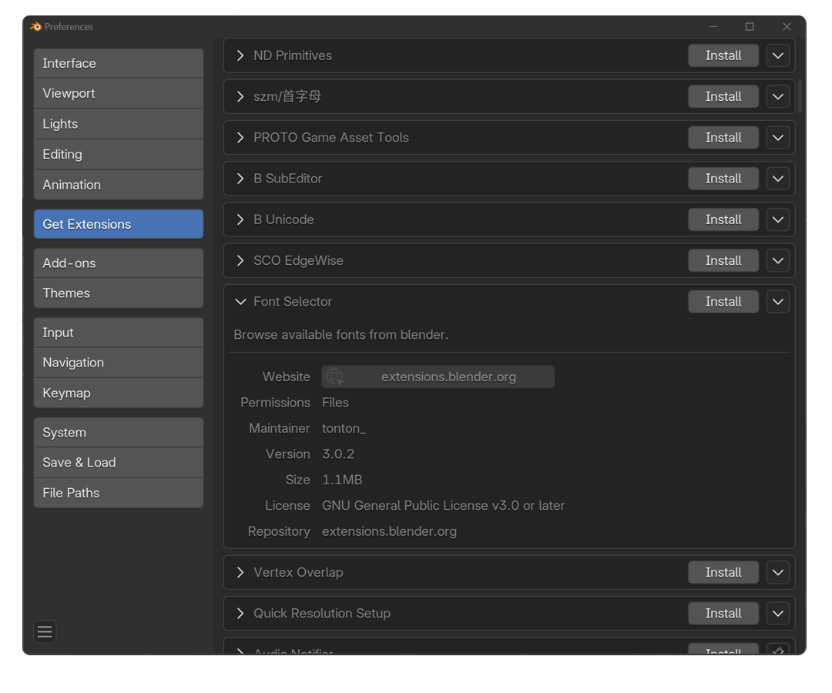Image resolution: width=832 pixels, height=693 pixels.
Task: Open the Save & Load section
Action: coord(119,463)
